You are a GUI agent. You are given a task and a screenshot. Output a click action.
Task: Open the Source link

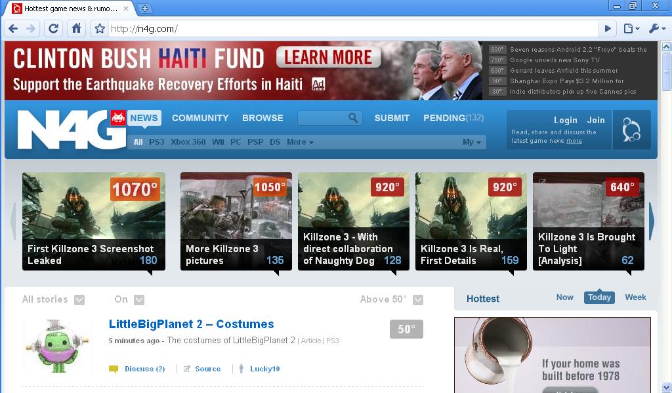(x=208, y=369)
